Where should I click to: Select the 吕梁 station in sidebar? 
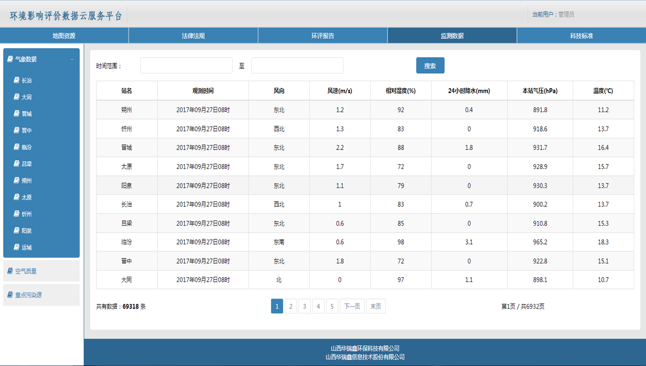pyautogui.click(x=26, y=164)
